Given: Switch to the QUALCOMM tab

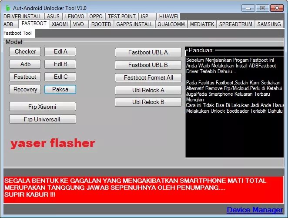Looking at the screenshot, I should click(171, 24).
